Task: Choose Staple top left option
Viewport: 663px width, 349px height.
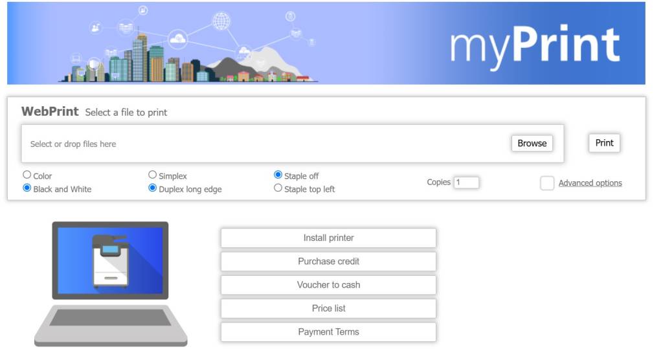Action: point(278,188)
